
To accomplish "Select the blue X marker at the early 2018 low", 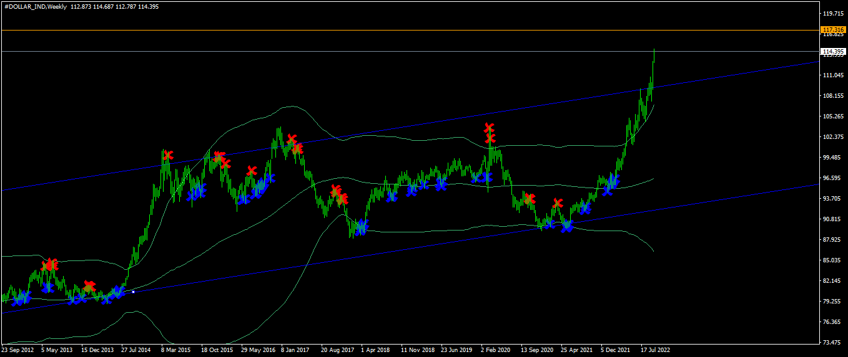I will click(361, 226).
